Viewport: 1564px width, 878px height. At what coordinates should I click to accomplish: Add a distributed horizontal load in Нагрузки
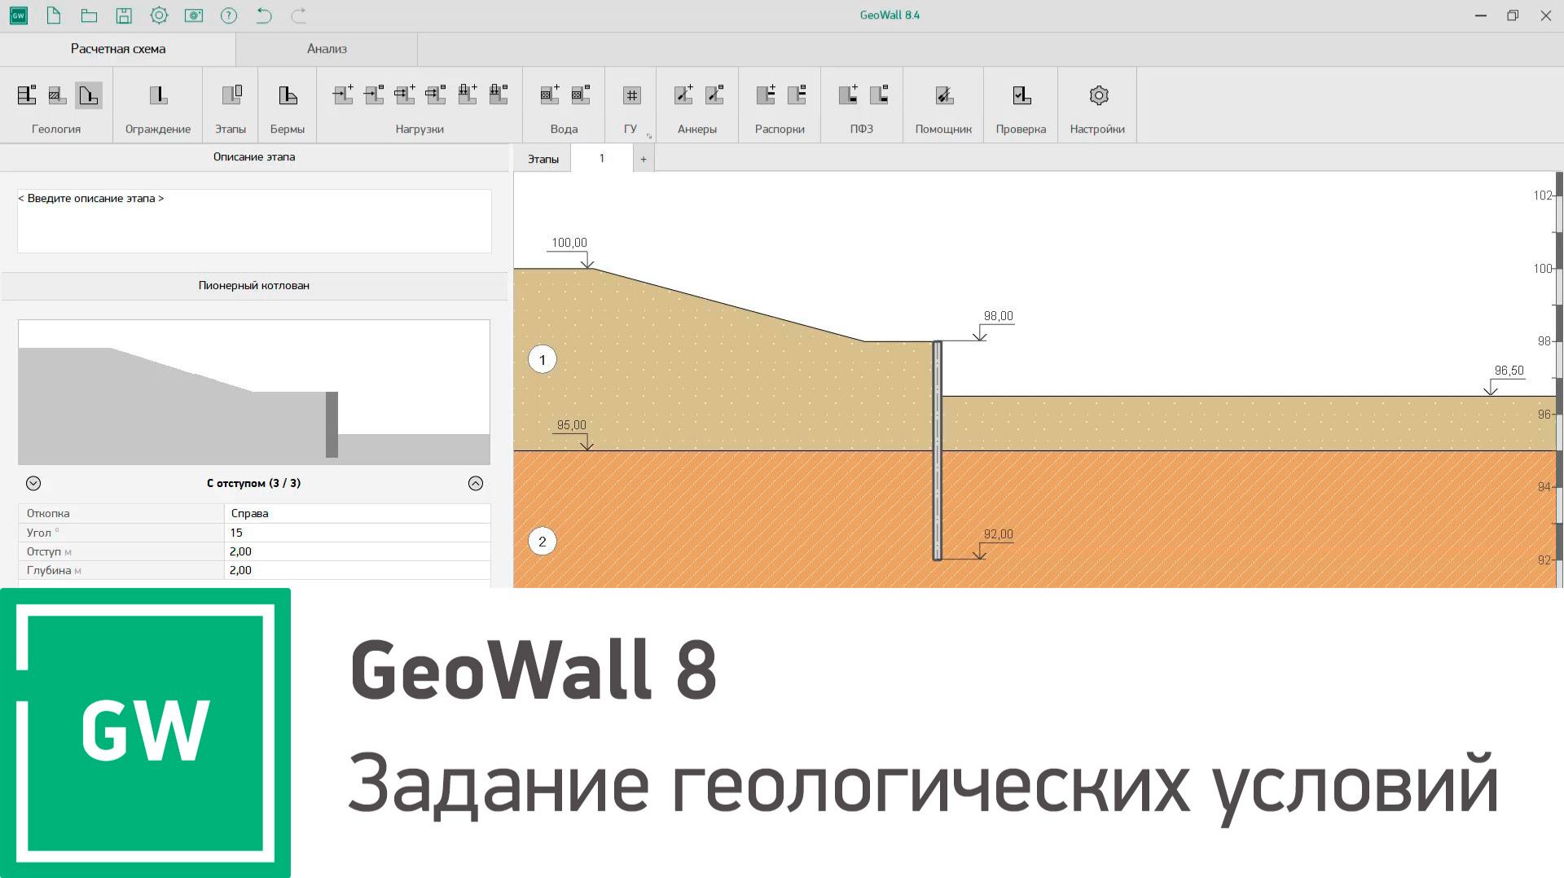[x=405, y=95]
